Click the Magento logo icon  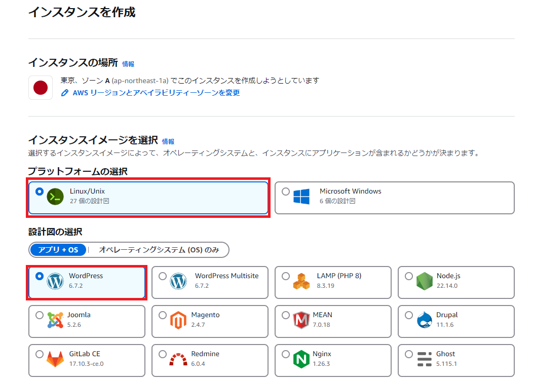[x=178, y=320]
